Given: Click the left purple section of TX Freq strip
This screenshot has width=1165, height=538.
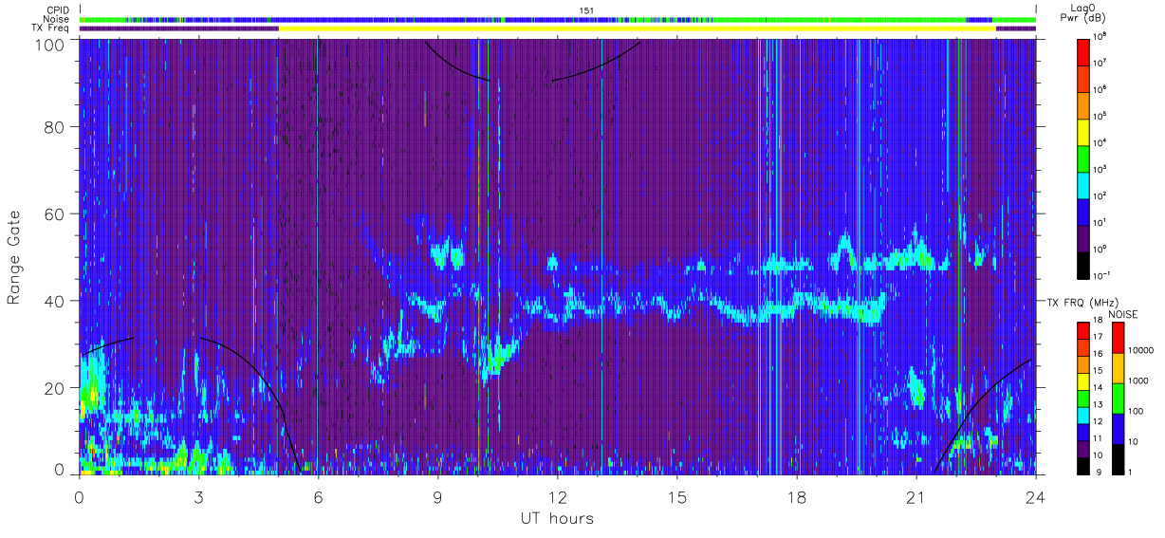Looking at the screenshot, I should pyautogui.click(x=179, y=28).
